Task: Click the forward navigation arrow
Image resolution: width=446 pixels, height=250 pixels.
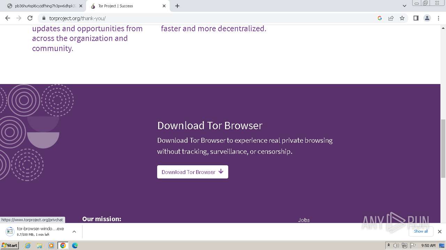Action: coord(19,18)
